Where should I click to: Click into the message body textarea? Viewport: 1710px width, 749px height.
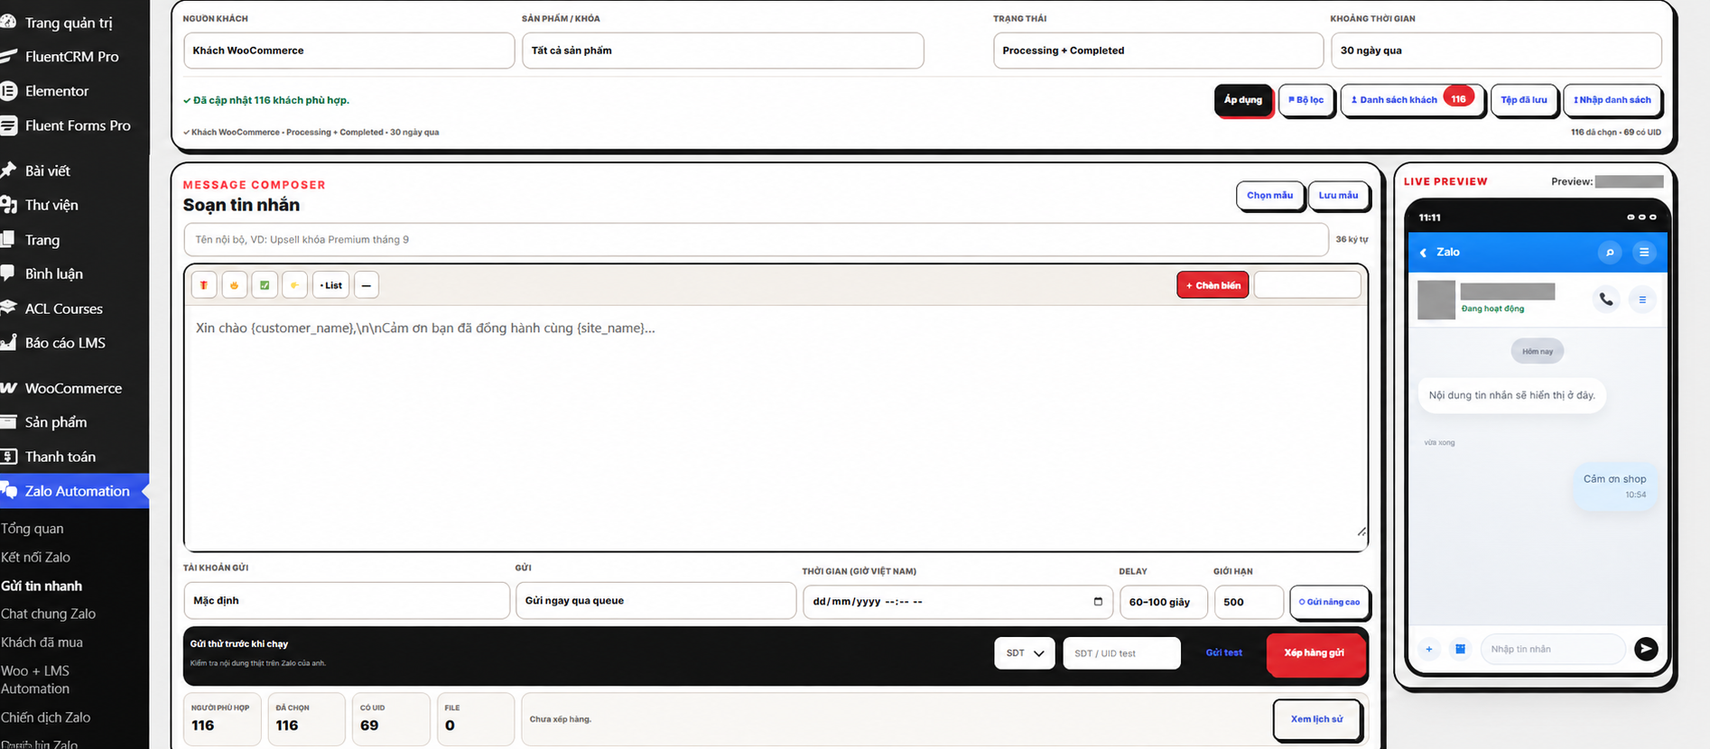776,426
